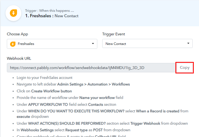Screen dimensions: 199x137
Task: Open the Choose App dropdown arrow
Action: point(93,44)
